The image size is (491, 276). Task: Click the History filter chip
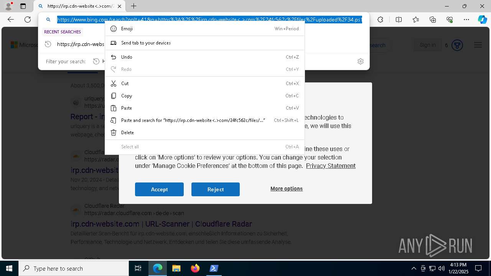[x=99, y=61]
